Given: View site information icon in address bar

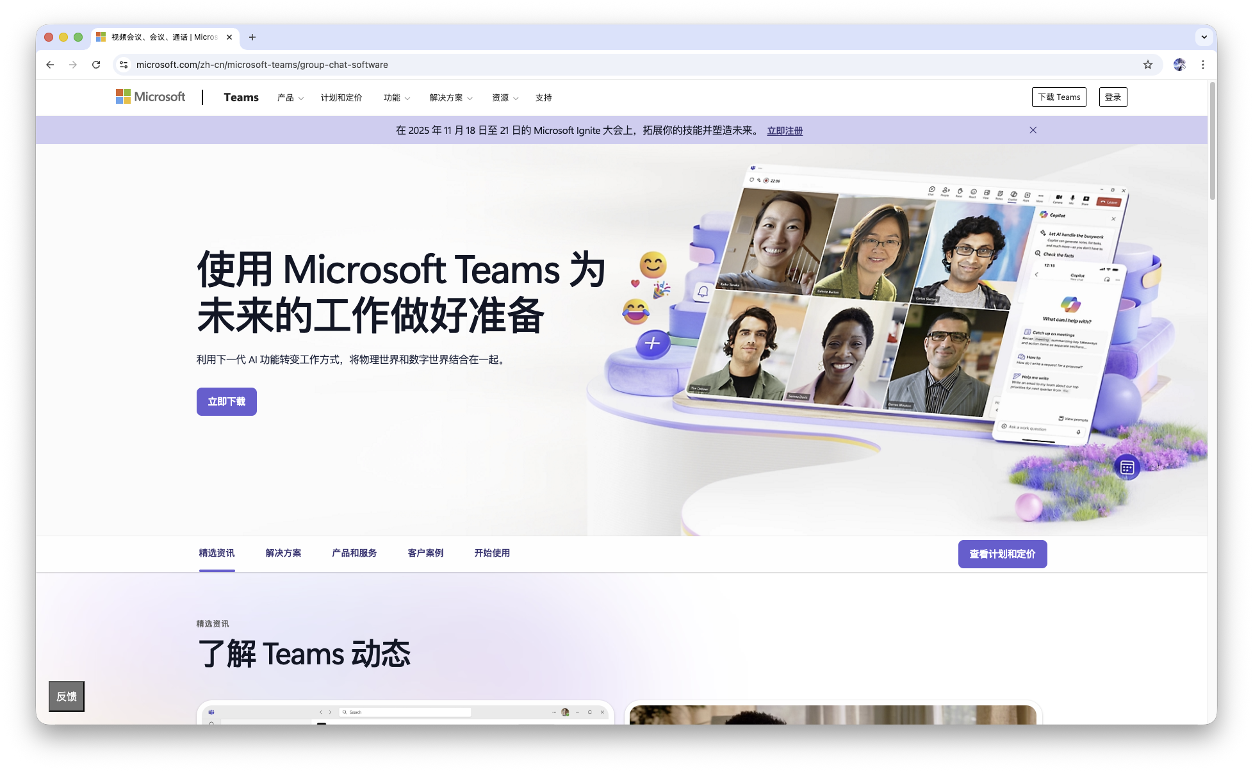Looking at the screenshot, I should tap(124, 65).
